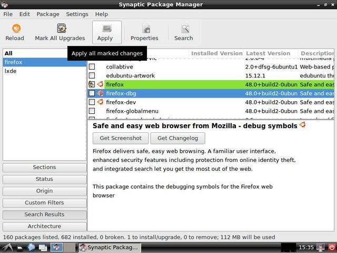Click Ubuntu supported icon beside firefox-dev
The height and width of the screenshot is (253, 337).
point(100,102)
